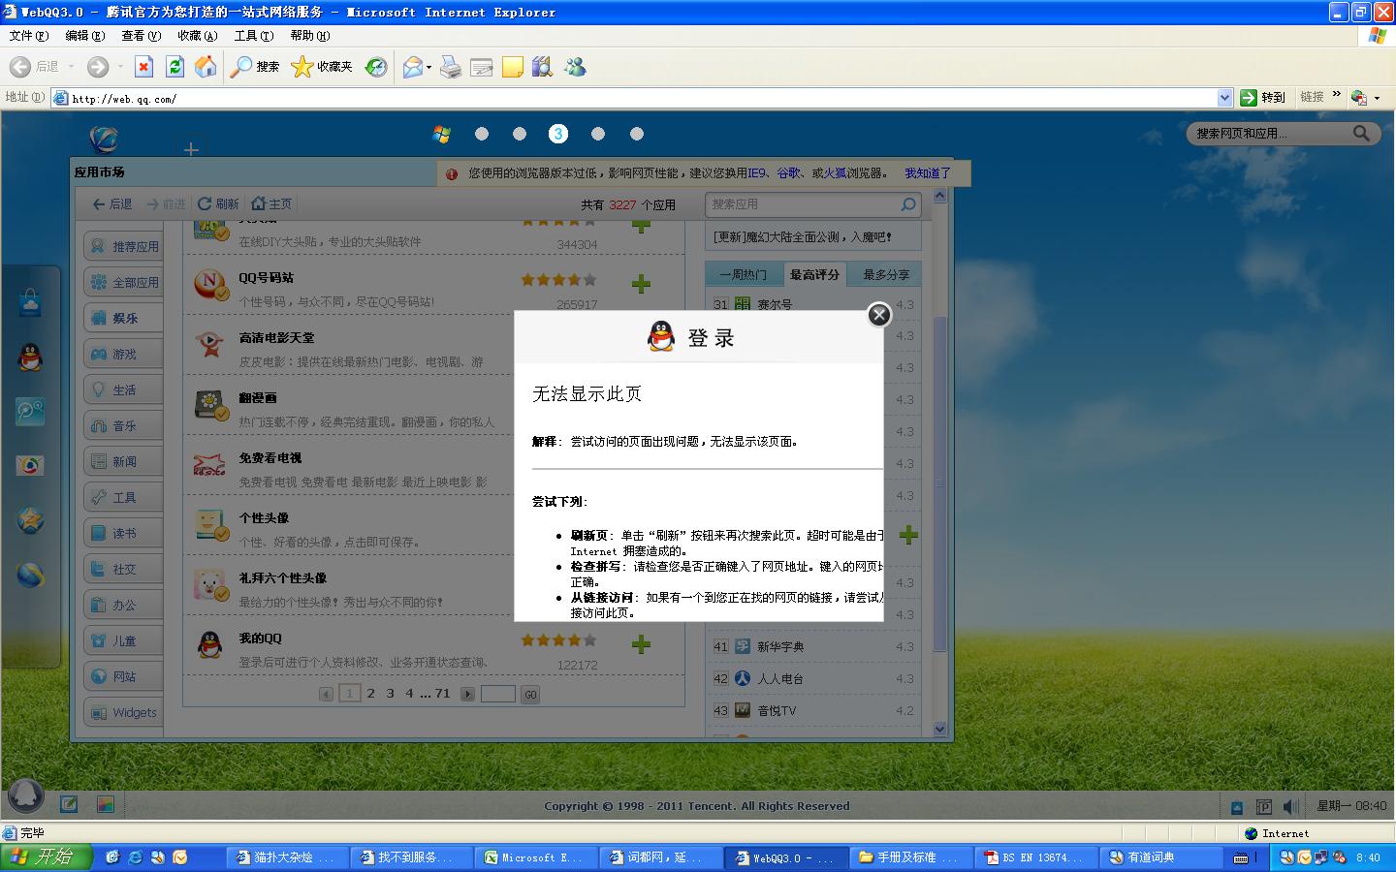
Task: Expand IE Back button history dropdown arrow
Action: click(x=71, y=67)
